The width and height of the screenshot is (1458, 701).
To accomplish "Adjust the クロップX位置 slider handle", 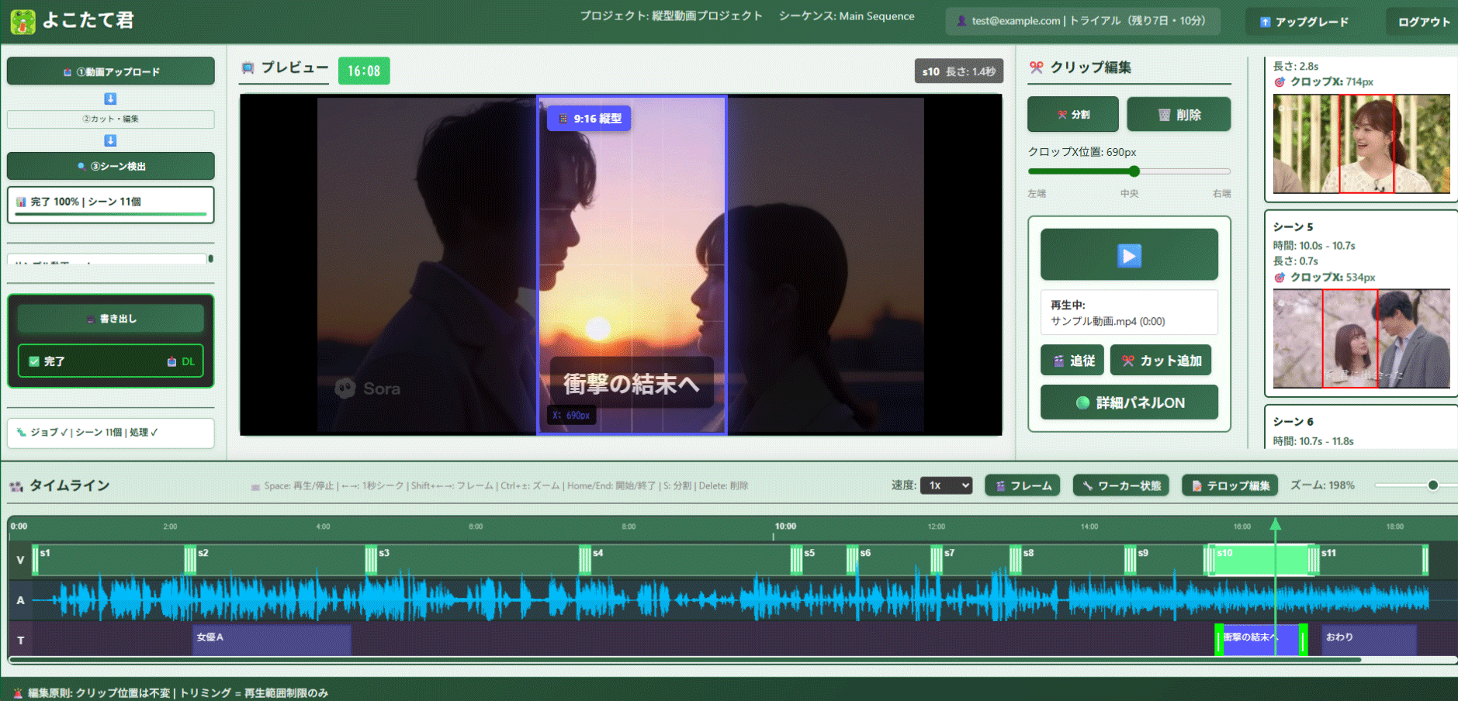I will (1134, 171).
